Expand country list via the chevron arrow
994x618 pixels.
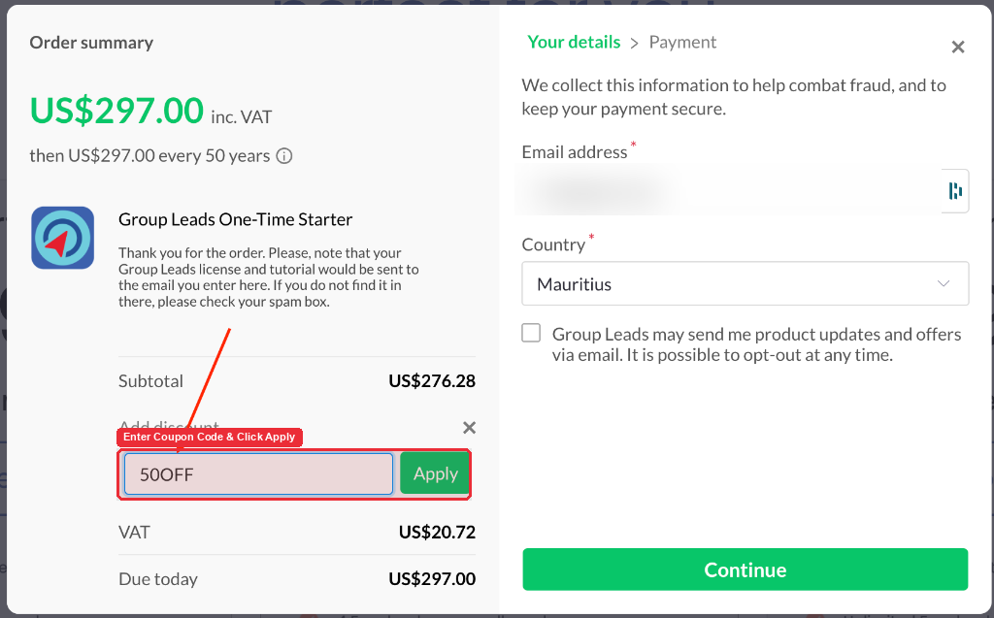(x=944, y=283)
